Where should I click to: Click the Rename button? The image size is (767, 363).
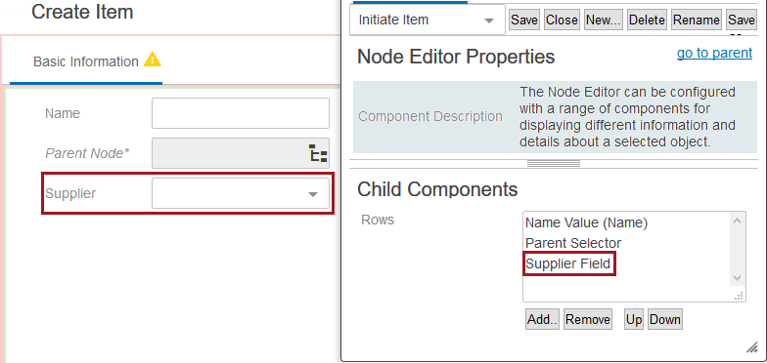click(697, 20)
